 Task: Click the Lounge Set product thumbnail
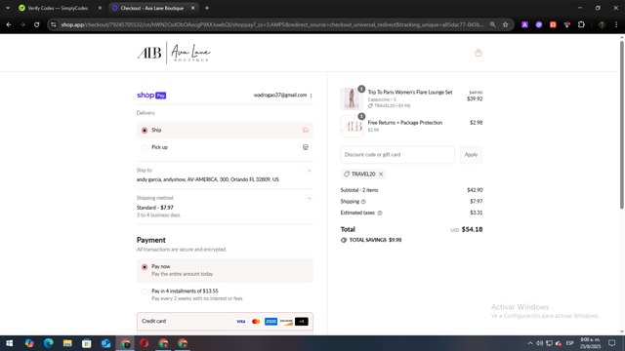[352, 98]
